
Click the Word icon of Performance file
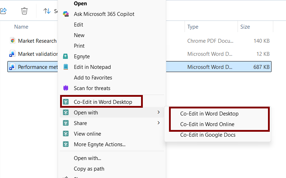coord(12,67)
